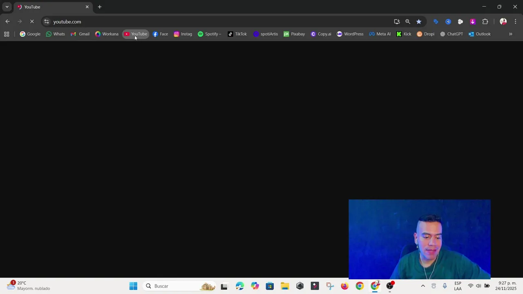Close the YouTube tab

point(87,7)
